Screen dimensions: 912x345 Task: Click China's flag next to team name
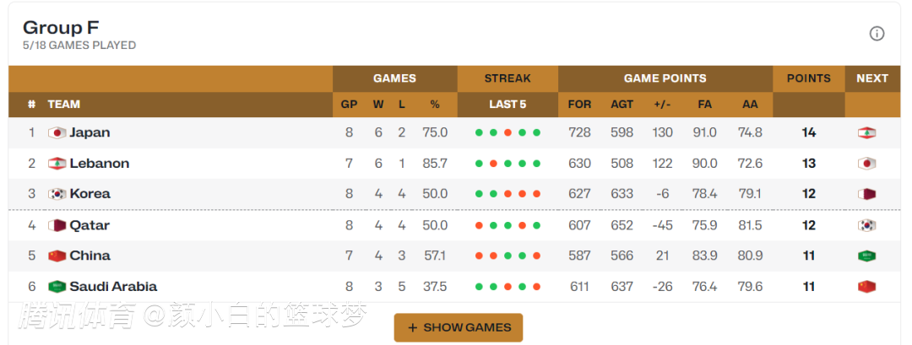pyautogui.click(x=57, y=256)
